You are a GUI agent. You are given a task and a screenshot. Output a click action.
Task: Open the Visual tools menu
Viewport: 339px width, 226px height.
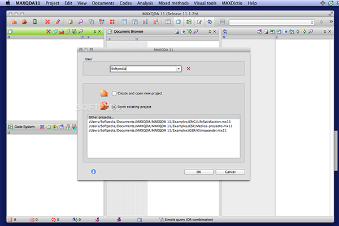pyautogui.click(x=205, y=3)
